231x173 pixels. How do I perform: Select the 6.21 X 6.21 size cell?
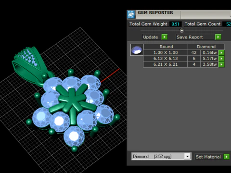(x=166, y=64)
